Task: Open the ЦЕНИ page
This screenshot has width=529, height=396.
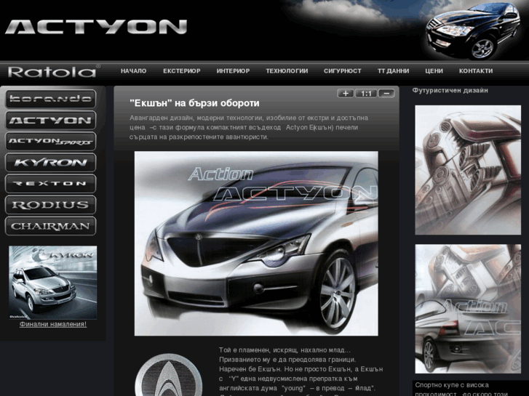Action: tap(434, 71)
